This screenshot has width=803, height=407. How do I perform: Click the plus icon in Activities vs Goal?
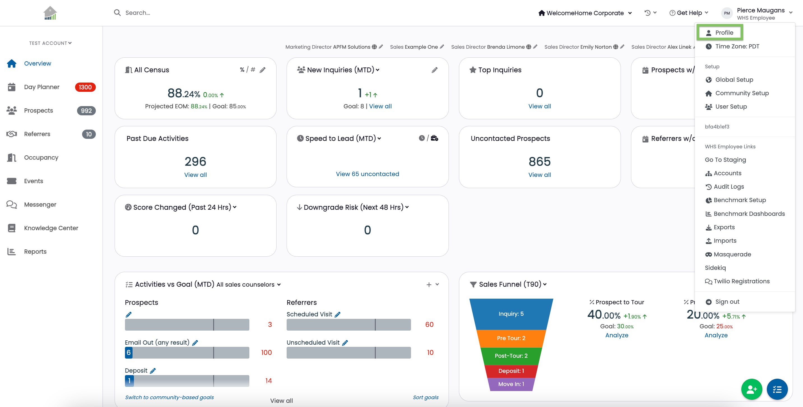point(429,285)
